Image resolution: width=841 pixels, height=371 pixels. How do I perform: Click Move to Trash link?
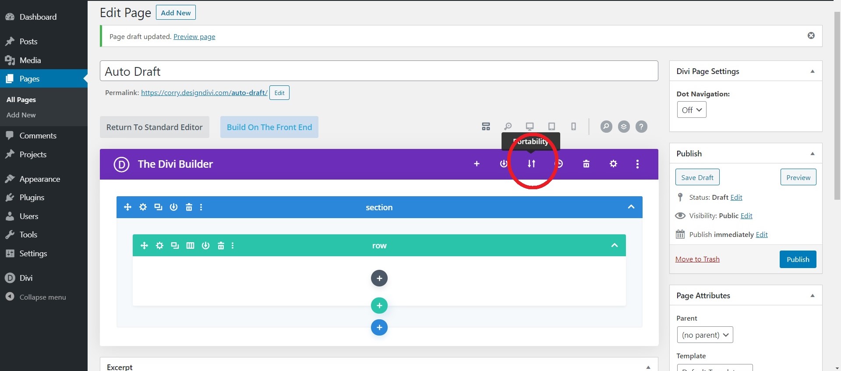[697, 259]
